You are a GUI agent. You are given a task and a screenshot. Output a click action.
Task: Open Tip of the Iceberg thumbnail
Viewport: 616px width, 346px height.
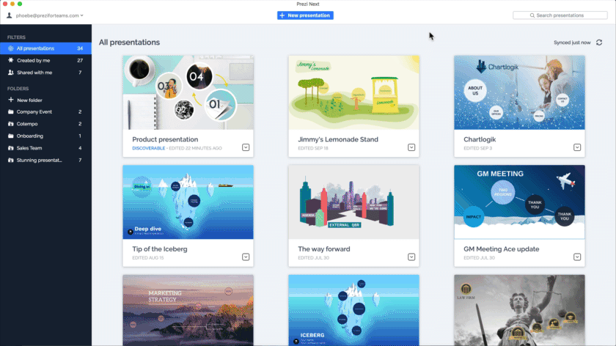pos(188,202)
